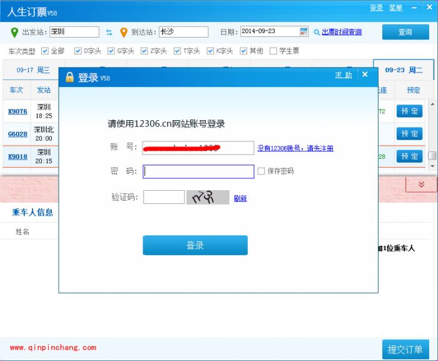Click 预定 for train G6028
This screenshot has width=438, height=361.
click(x=409, y=134)
